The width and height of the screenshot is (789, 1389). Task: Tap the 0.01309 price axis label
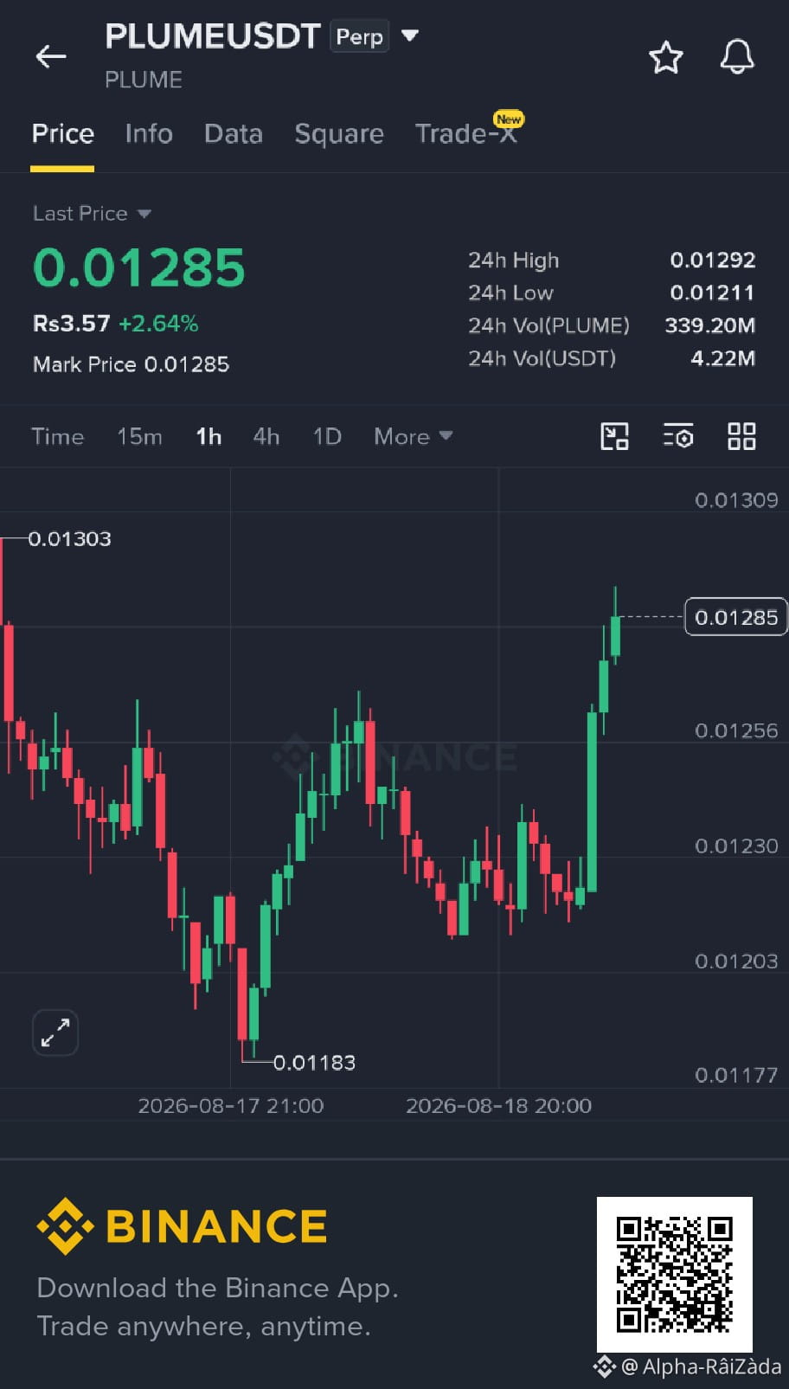736,500
